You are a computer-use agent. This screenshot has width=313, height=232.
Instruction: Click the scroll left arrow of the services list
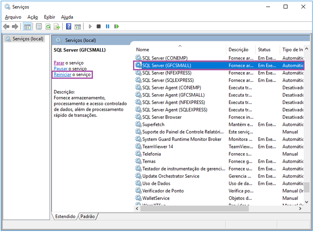137,209
